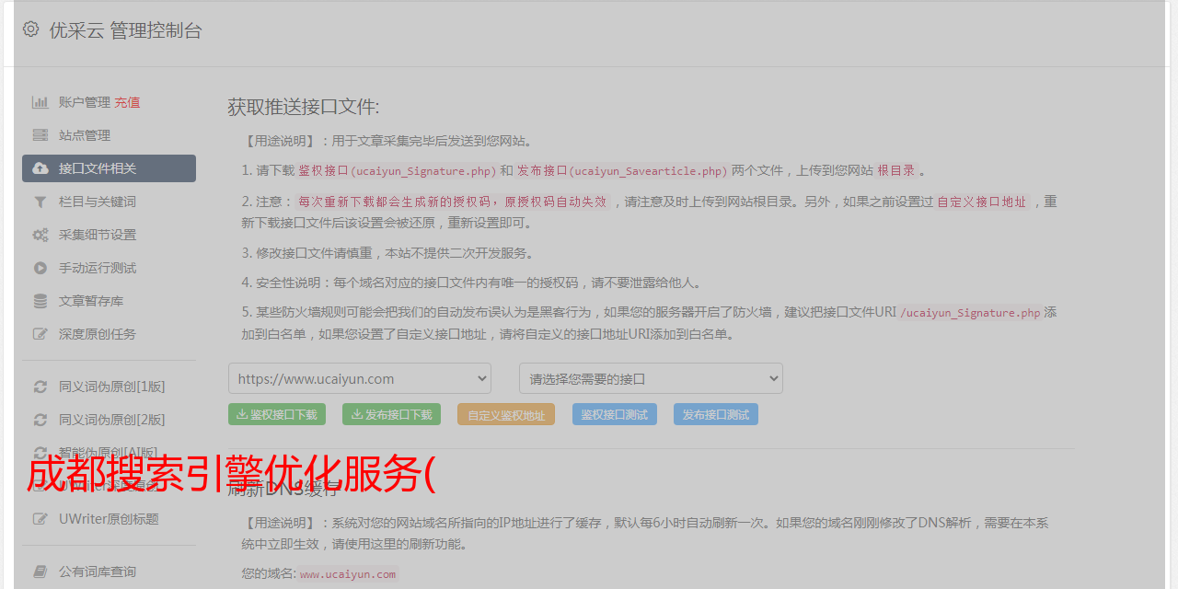Click the orange 自定义鉴权地址 button
1178x589 pixels.
(x=506, y=414)
